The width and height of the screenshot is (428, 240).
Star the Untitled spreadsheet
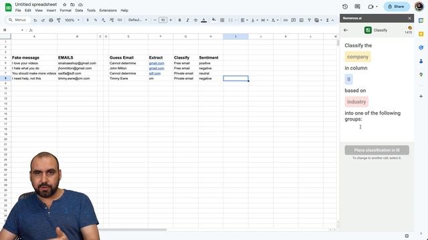click(64, 5)
